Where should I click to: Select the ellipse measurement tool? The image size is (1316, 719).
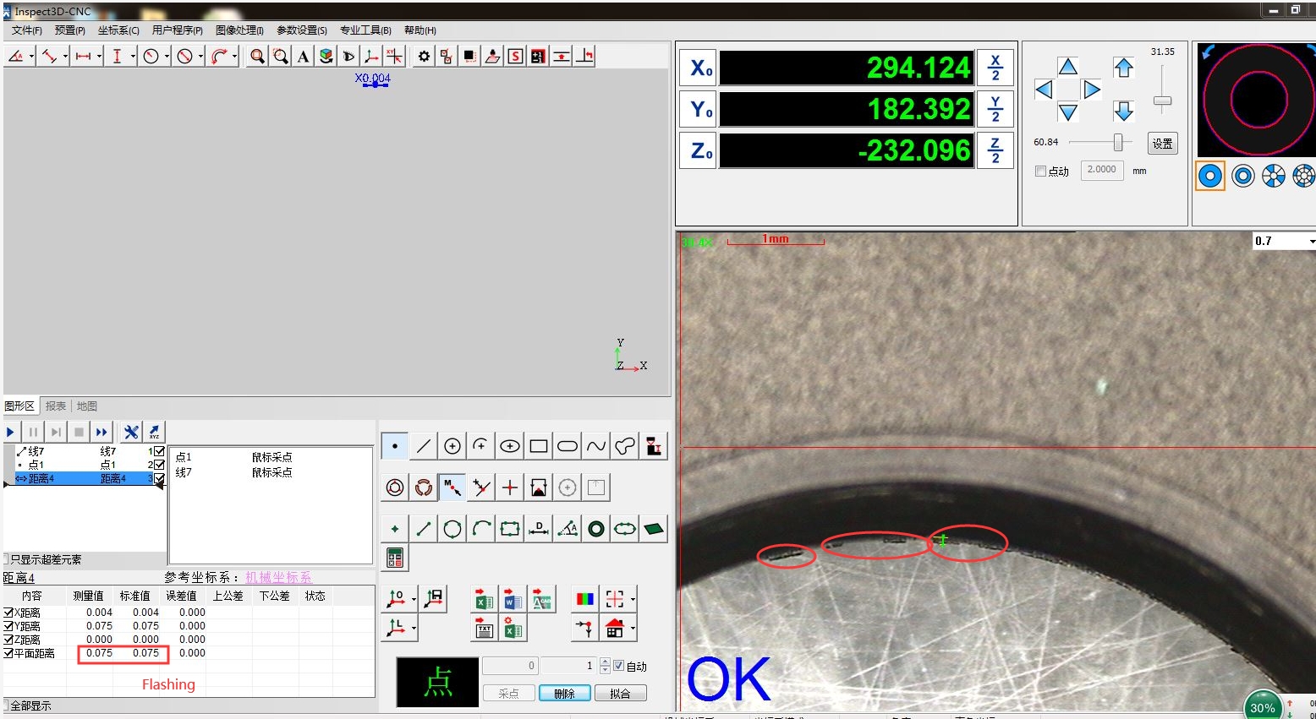click(x=510, y=446)
